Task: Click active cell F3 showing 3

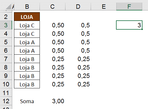Action: pyautogui.click(x=129, y=25)
